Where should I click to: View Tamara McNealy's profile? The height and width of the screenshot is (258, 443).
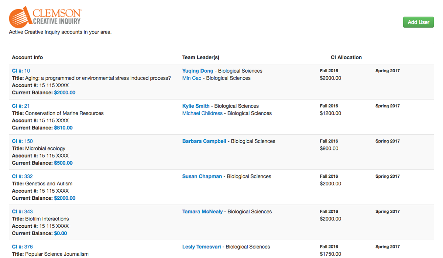(202, 211)
